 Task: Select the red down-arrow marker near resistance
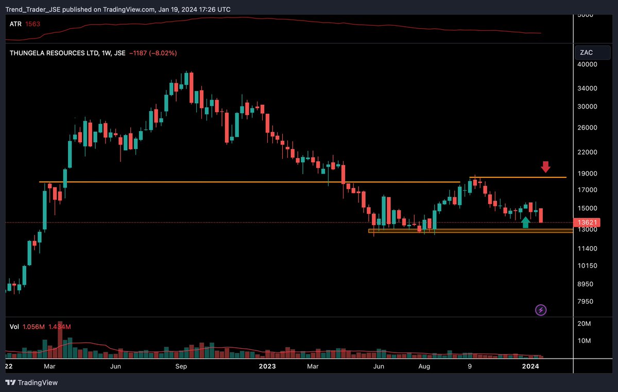pyautogui.click(x=545, y=167)
